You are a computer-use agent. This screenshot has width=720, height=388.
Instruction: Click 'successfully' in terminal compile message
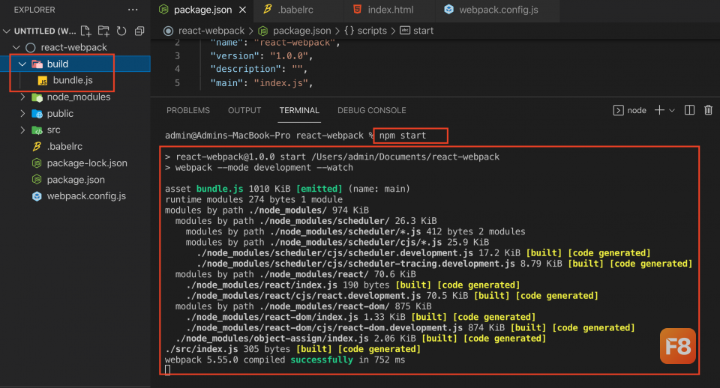pyautogui.click(x=322, y=360)
